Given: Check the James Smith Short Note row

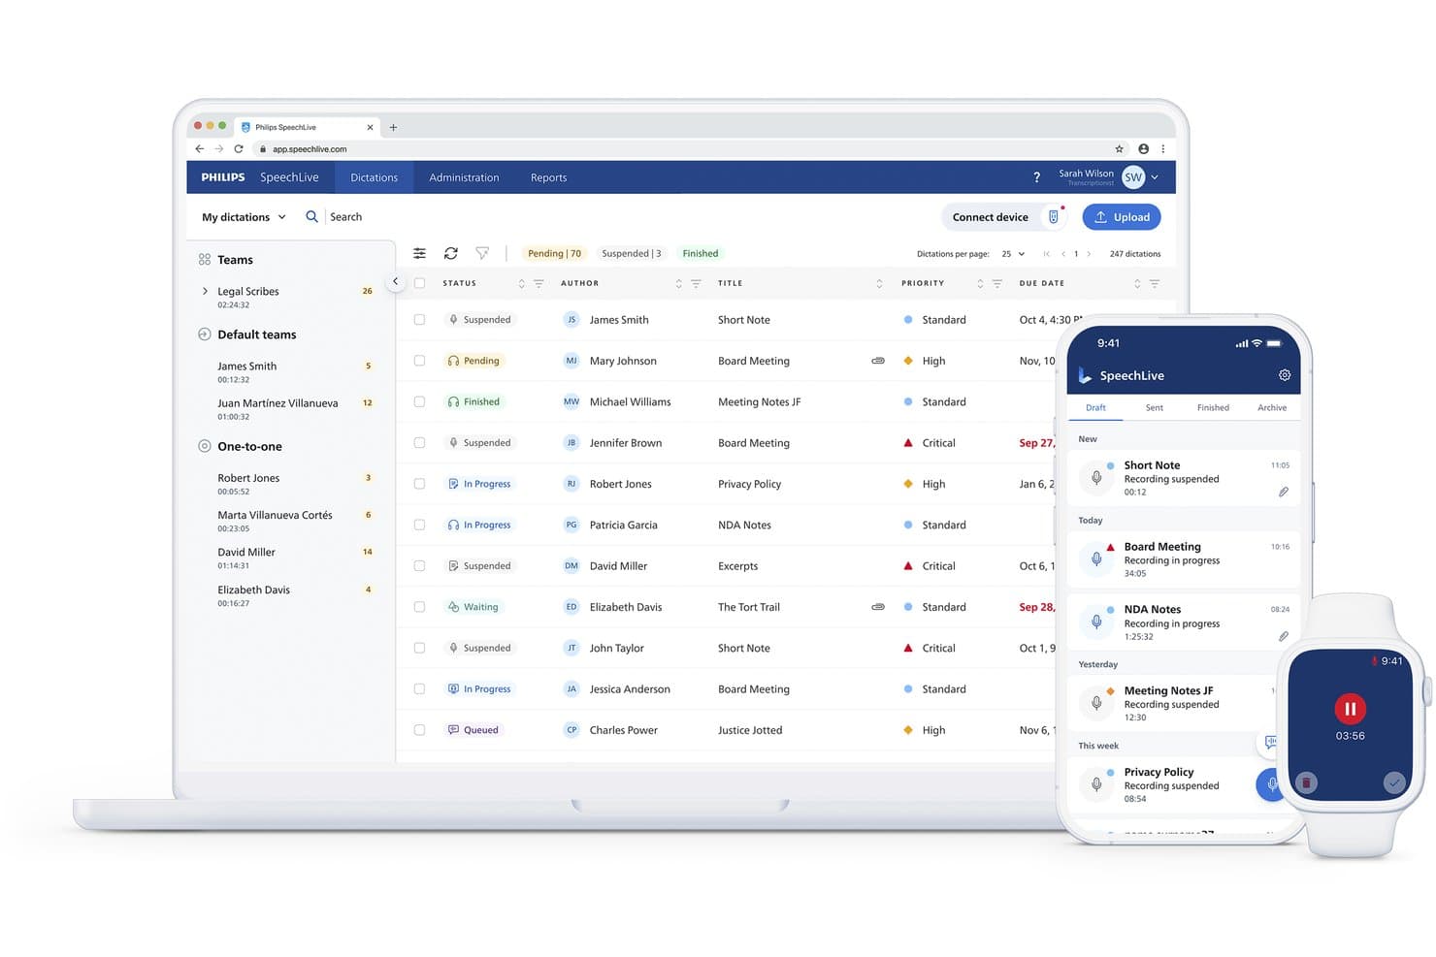Looking at the screenshot, I should pos(419,319).
